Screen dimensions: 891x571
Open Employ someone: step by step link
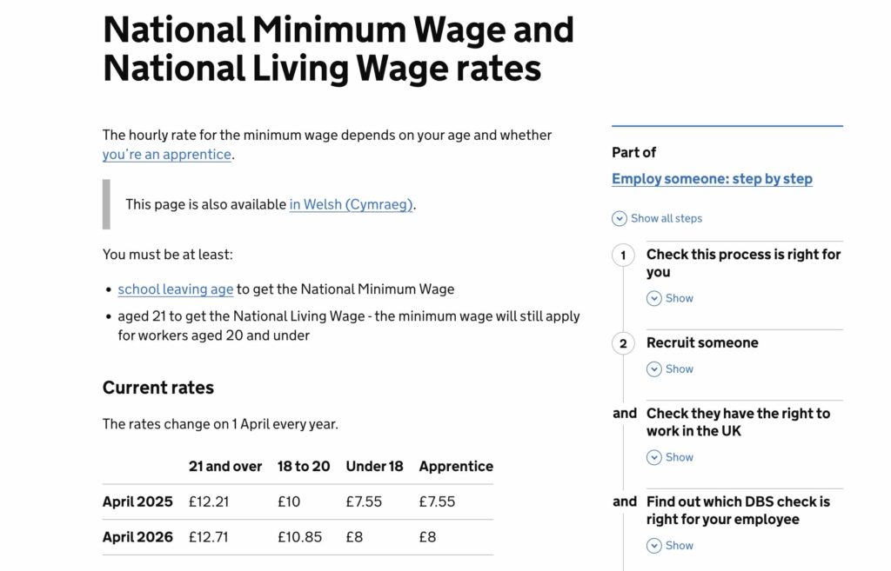(x=712, y=179)
